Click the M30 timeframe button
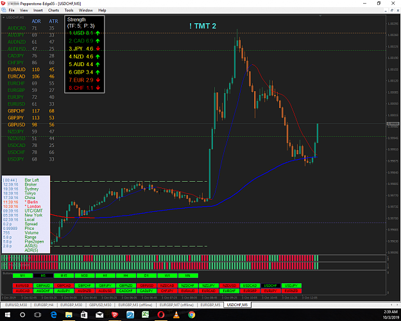Viewport: 401px width, 321px height. click(85, 275)
